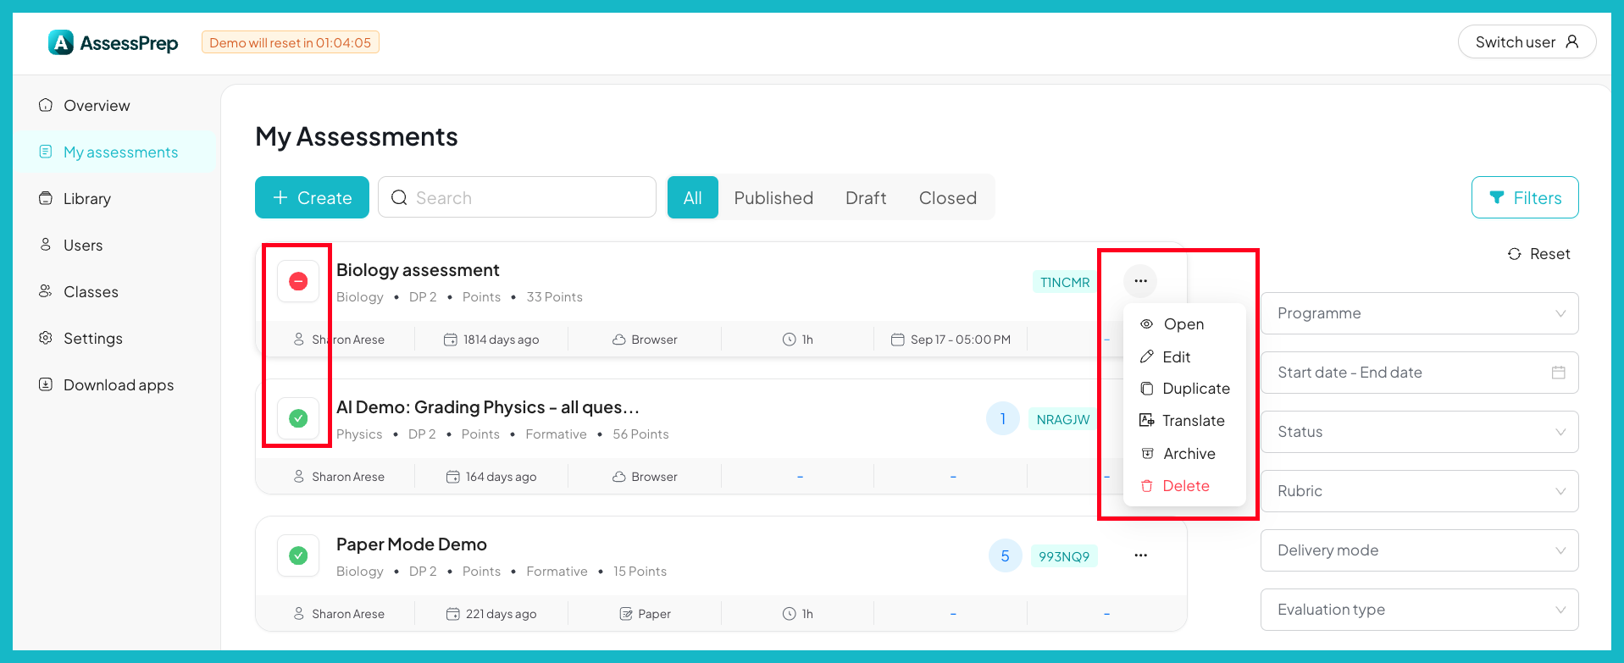Toggle Paper Mode Demo green status icon
The image size is (1624, 663).
click(x=298, y=555)
